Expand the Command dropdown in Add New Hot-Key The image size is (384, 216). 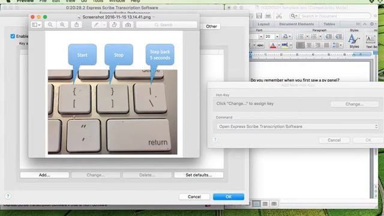[x=298, y=127]
